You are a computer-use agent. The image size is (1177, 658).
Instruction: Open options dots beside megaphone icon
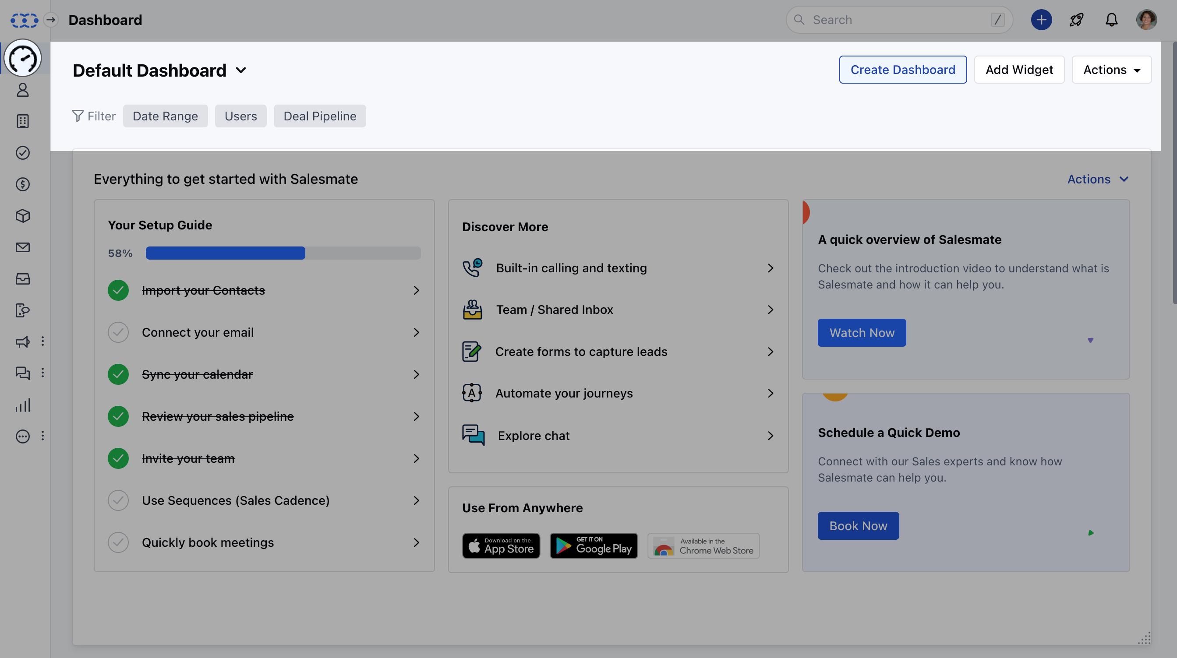coord(42,341)
